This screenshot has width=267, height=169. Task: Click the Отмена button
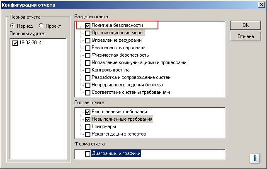pos(245,36)
